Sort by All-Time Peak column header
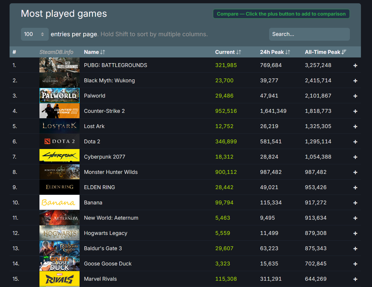The width and height of the screenshot is (372, 287). [x=325, y=52]
